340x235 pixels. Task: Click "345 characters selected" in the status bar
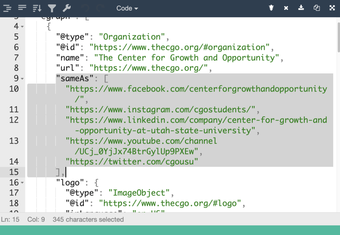(x=88, y=219)
